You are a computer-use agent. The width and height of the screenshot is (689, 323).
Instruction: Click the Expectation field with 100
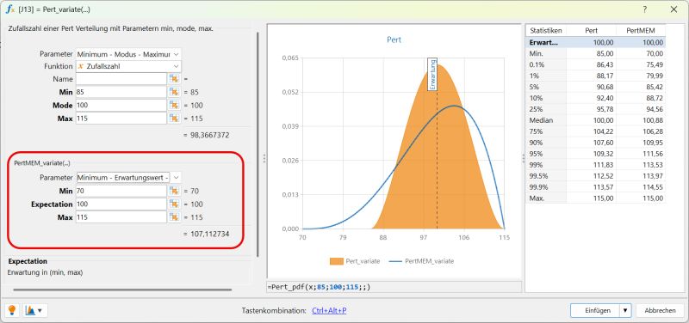pyautogui.click(x=121, y=204)
